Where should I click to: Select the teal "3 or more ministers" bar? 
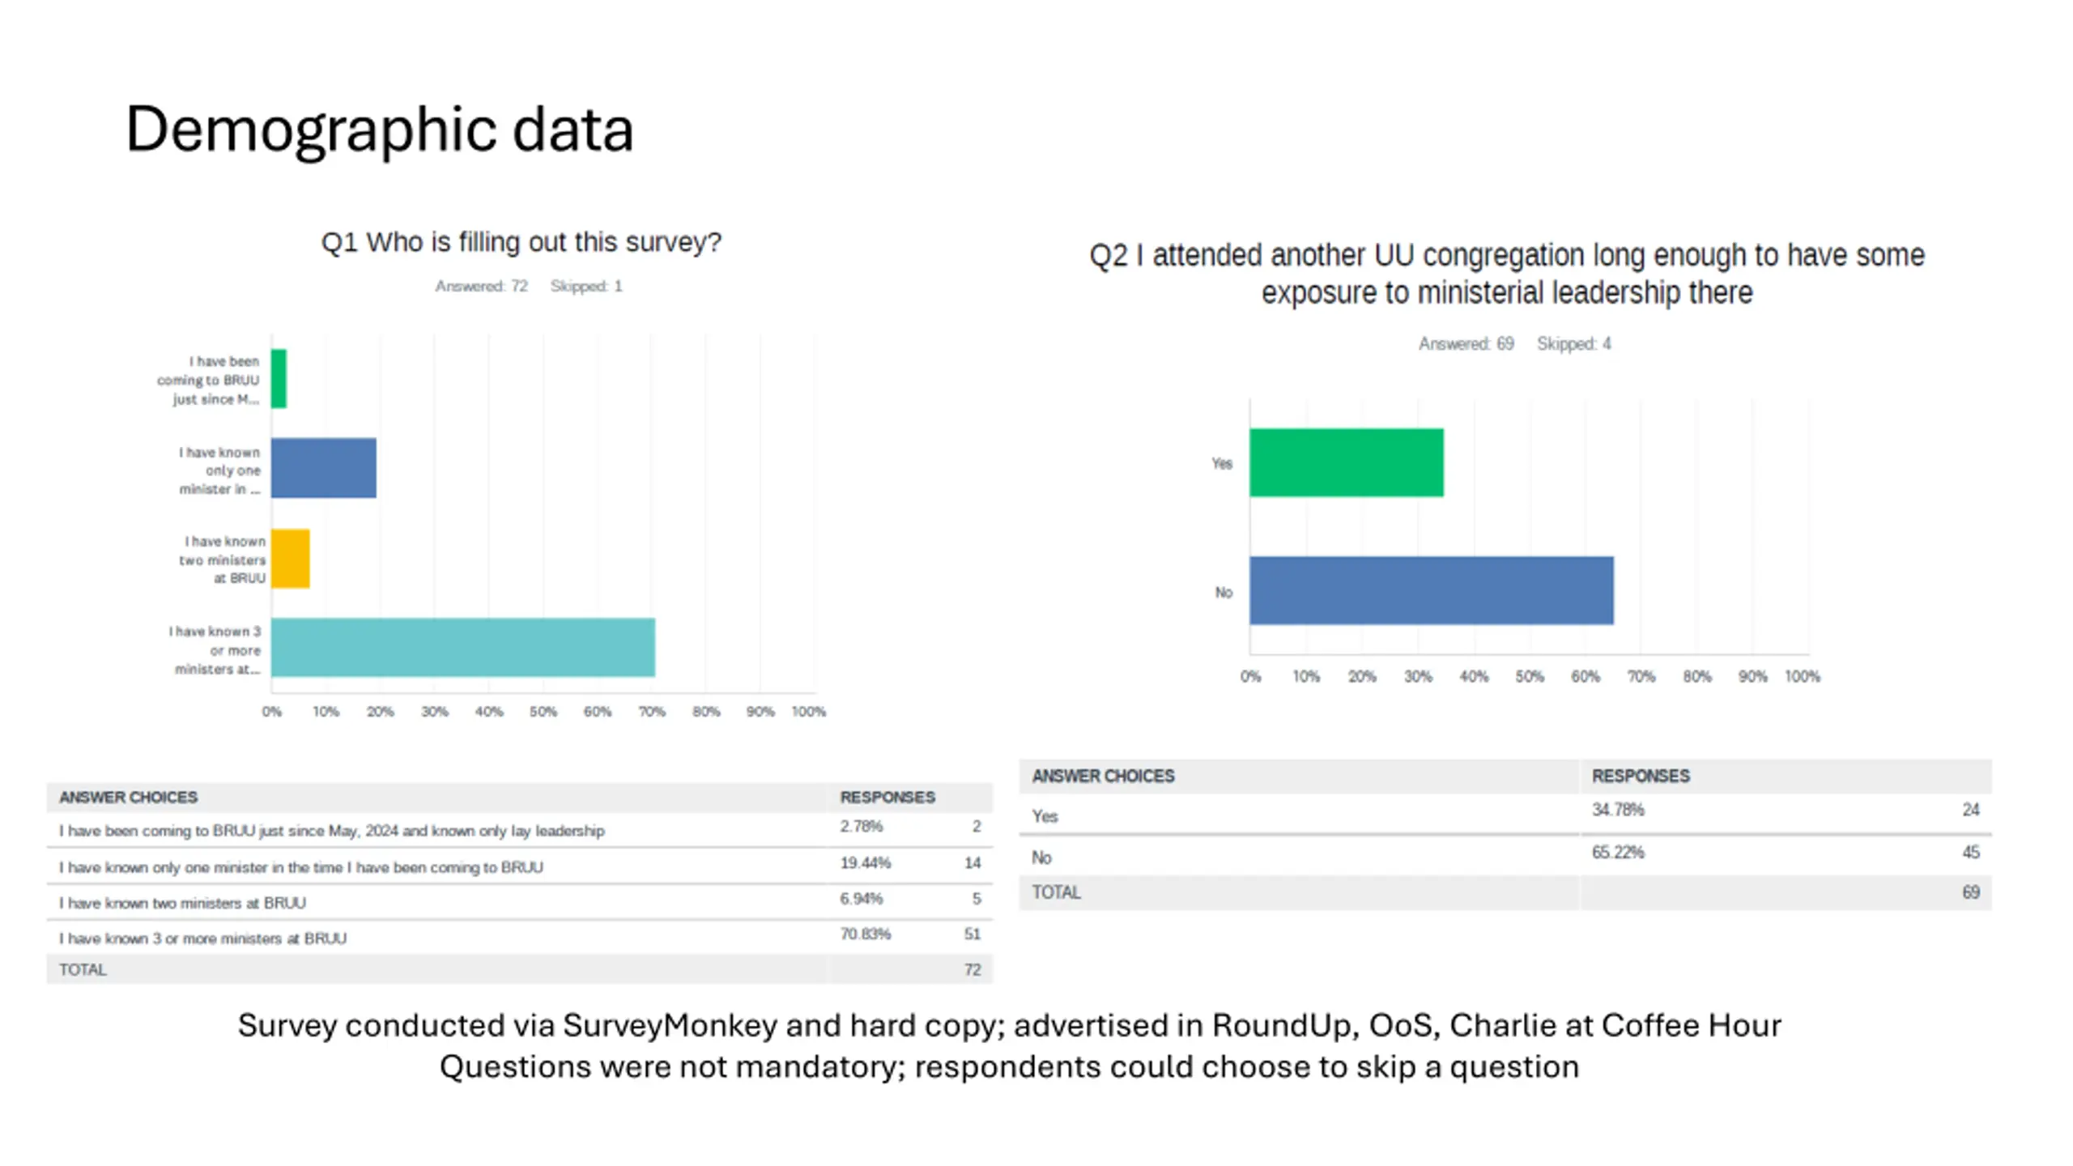pos(462,648)
